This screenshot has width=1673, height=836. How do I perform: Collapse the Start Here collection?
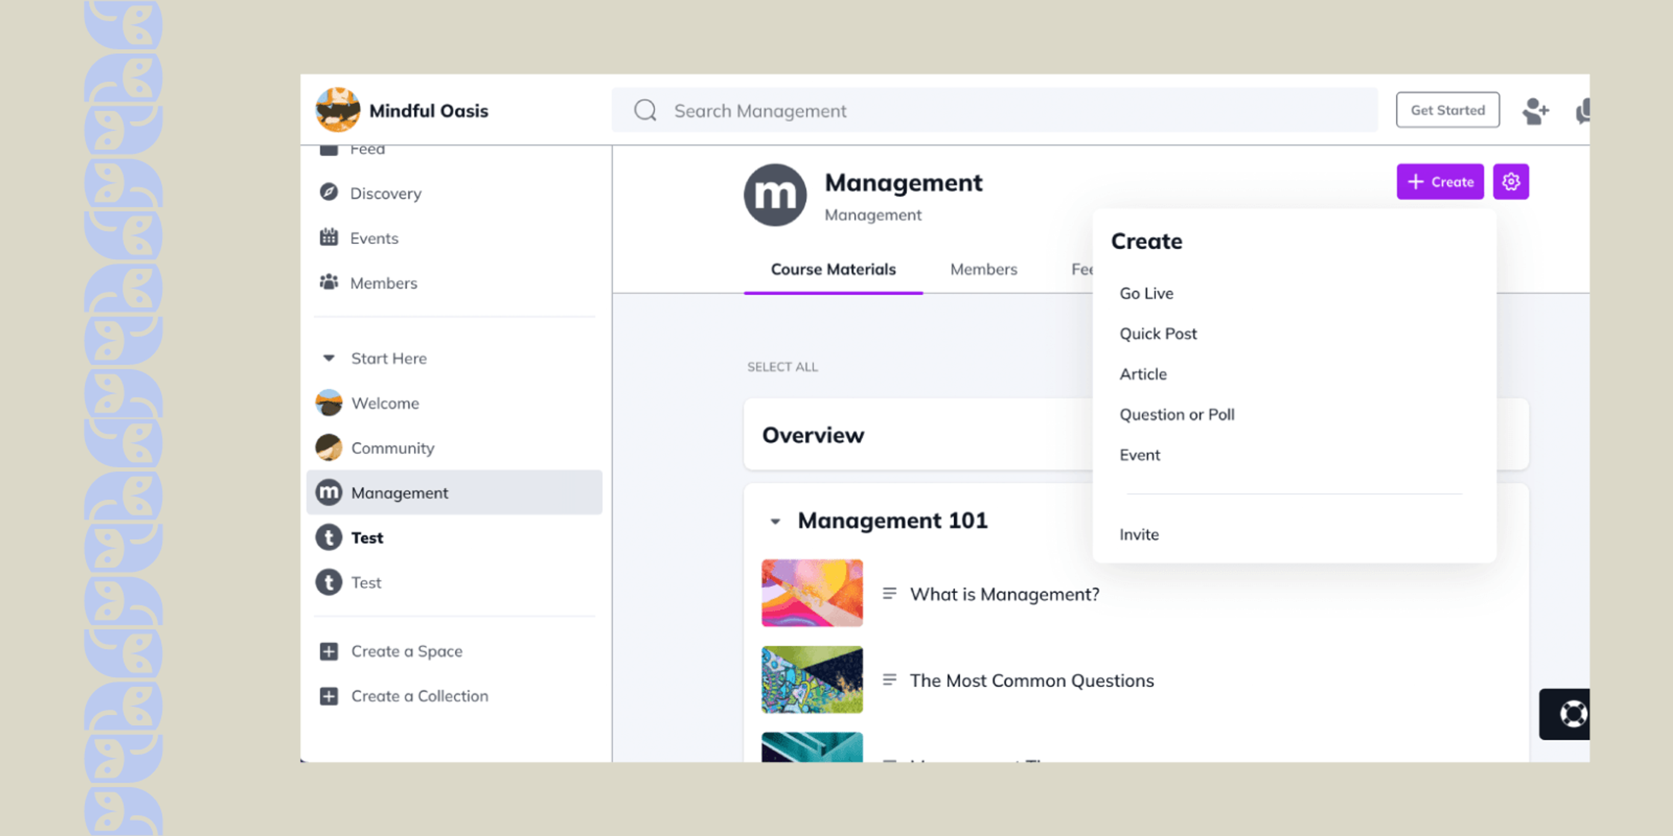[x=329, y=358]
